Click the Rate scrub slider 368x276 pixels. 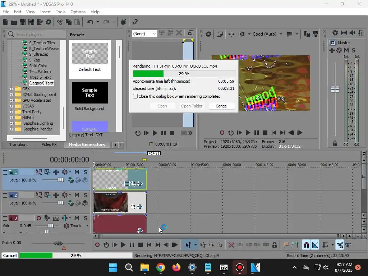(x=58, y=243)
